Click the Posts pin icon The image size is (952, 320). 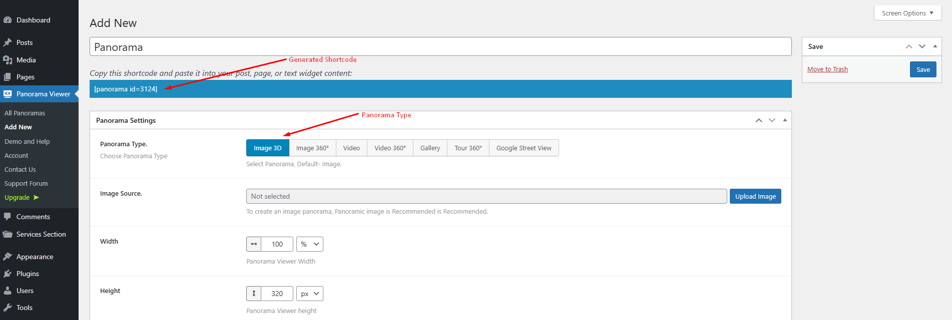(8, 42)
